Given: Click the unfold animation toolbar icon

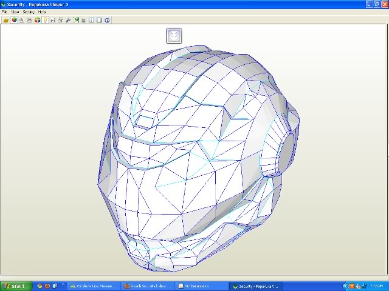Looking at the screenshot, I should pyautogui.click(x=30, y=20).
